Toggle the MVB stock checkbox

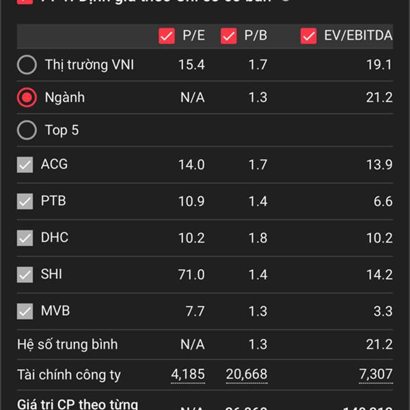(x=25, y=311)
